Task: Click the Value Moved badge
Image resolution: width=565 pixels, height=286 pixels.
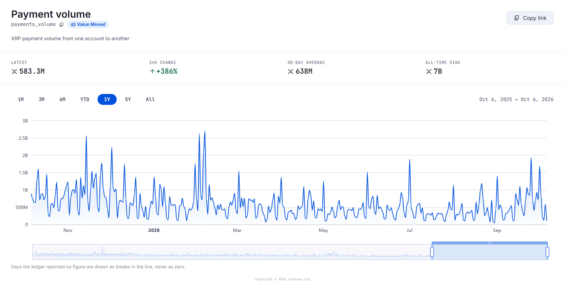Action: [x=88, y=24]
